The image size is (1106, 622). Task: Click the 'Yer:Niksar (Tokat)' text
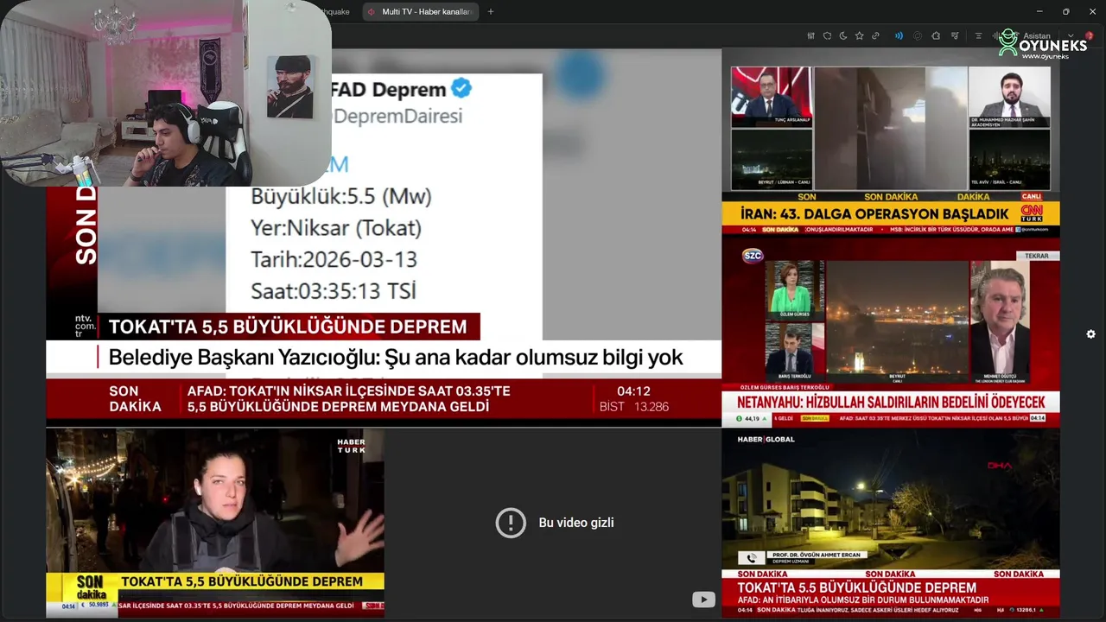(336, 228)
